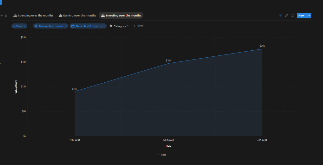Click the $24K y-axis label
The image size is (323, 165).
point(23,37)
